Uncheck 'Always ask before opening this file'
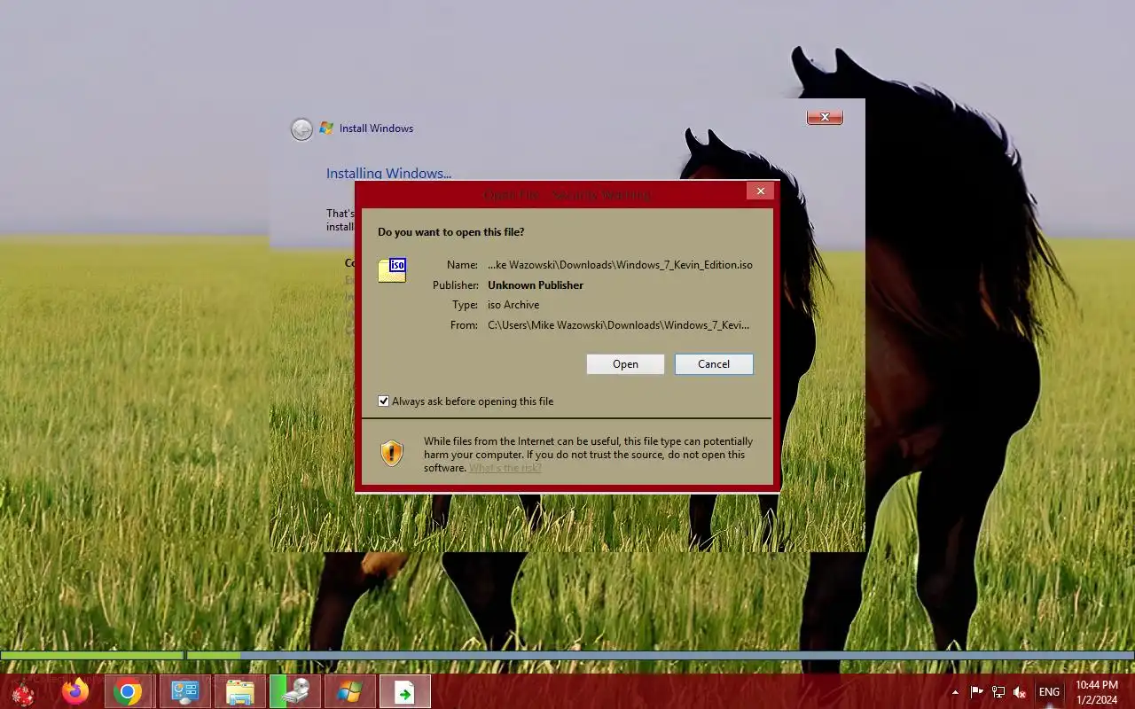Image resolution: width=1135 pixels, height=709 pixels. click(x=383, y=401)
